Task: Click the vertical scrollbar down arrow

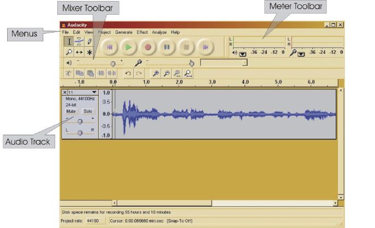Action: tap(341, 197)
